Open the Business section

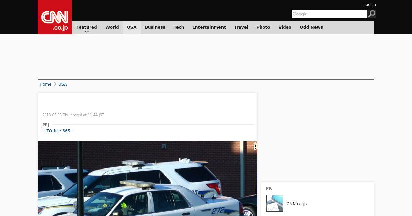click(x=155, y=27)
